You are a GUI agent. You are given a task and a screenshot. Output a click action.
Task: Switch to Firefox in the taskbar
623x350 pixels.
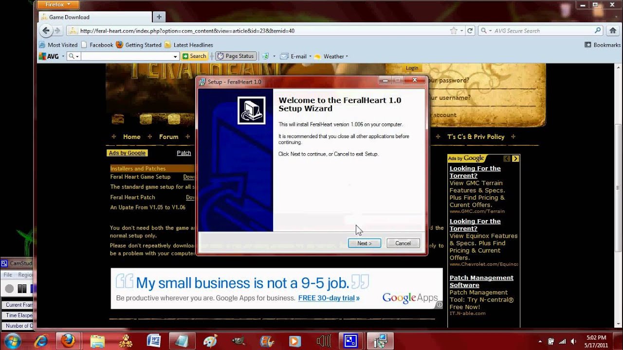(x=68, y=341)
